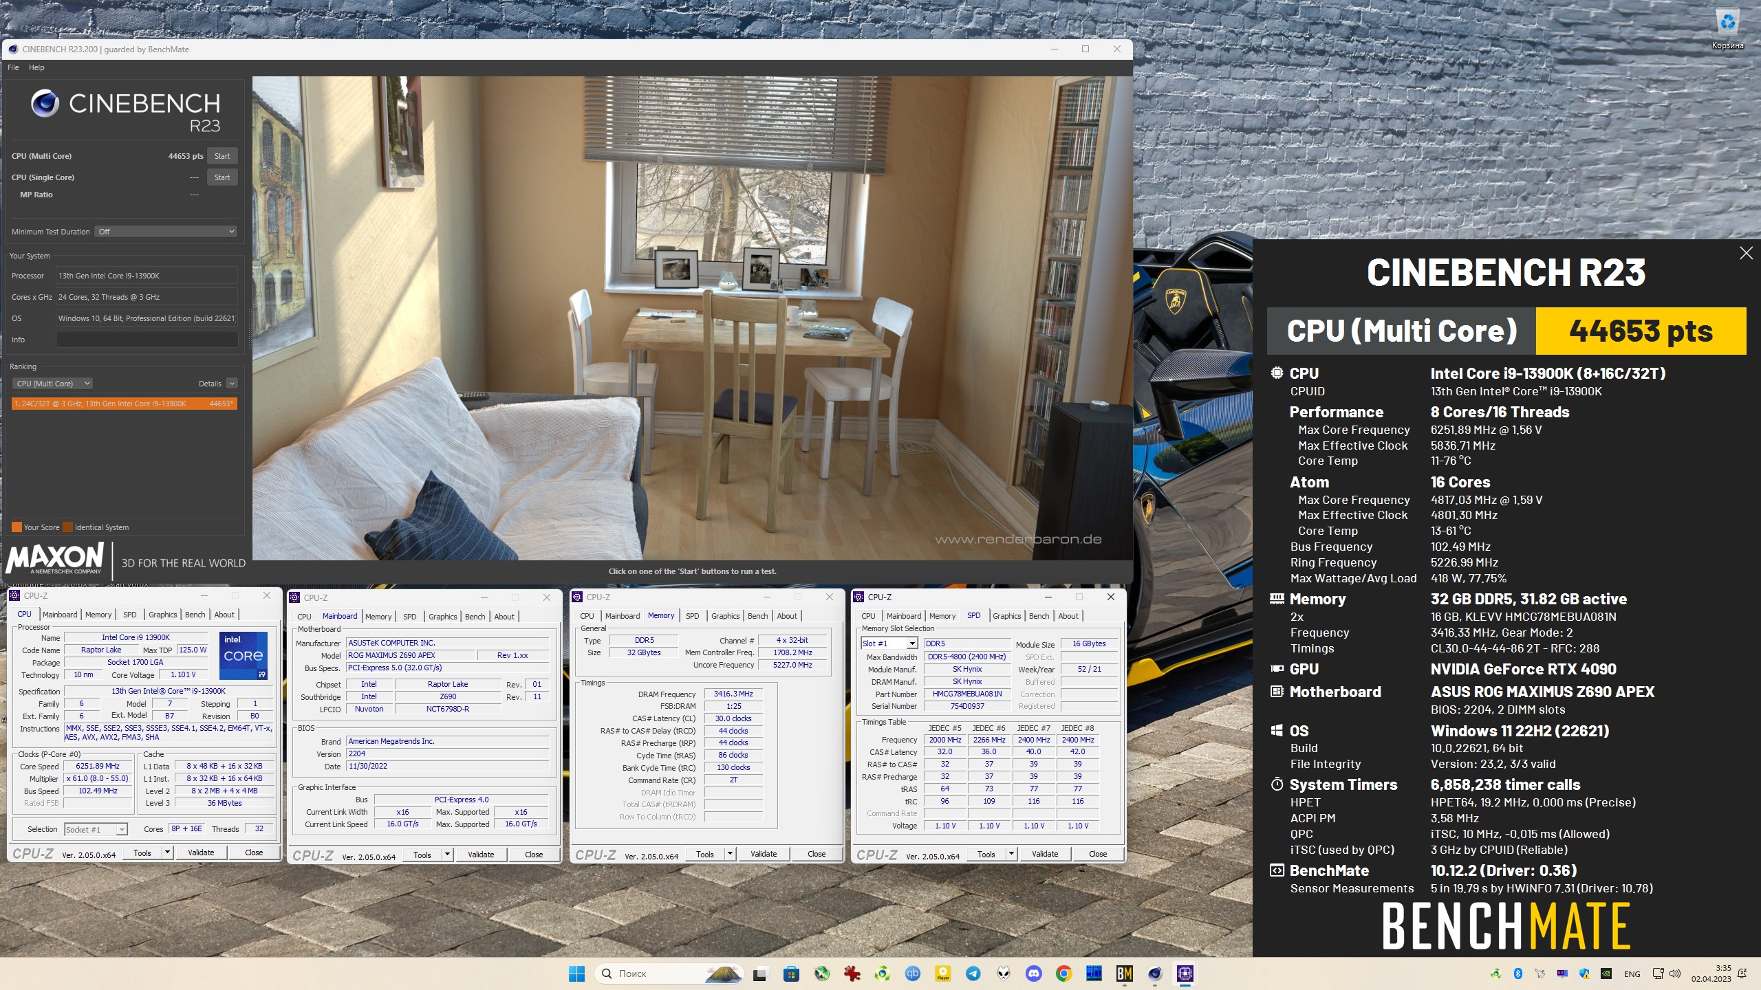This screenshot has height=990, width=1761.
Task: Open the Socket #1 selection dropdown
Action: click(96, 830)
